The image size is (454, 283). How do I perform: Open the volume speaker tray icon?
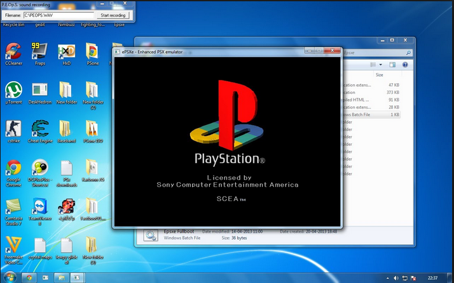(x=396, y=278)
